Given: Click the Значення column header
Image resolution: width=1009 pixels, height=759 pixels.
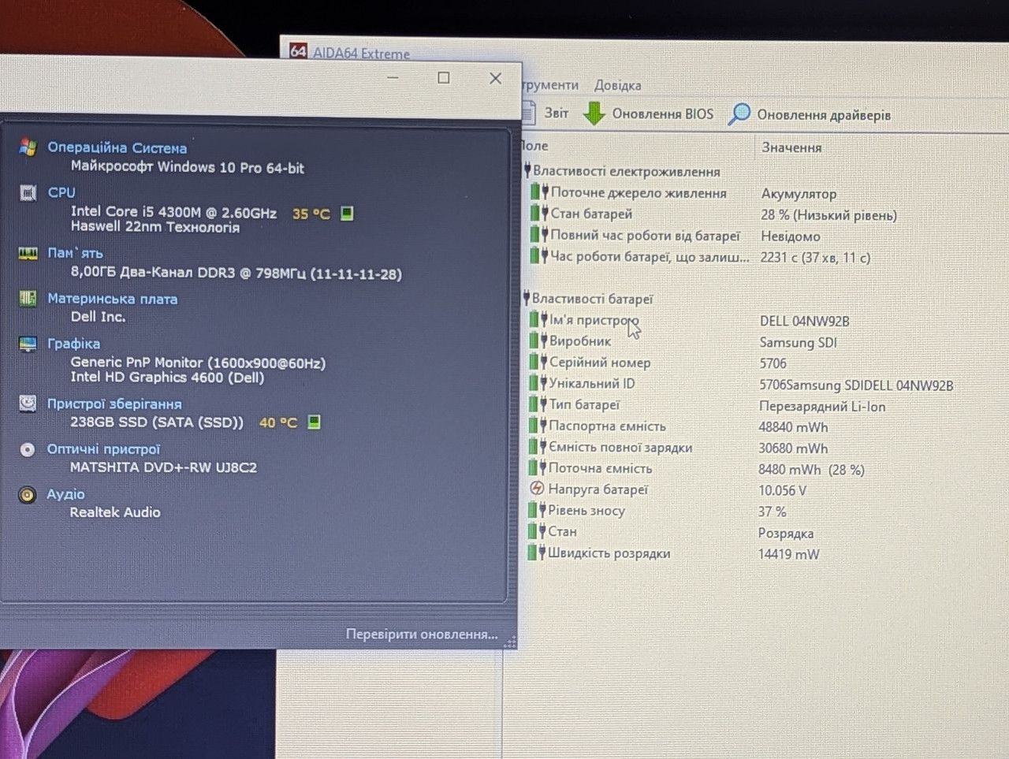Looking at the screenshot, I should point(791,147).
